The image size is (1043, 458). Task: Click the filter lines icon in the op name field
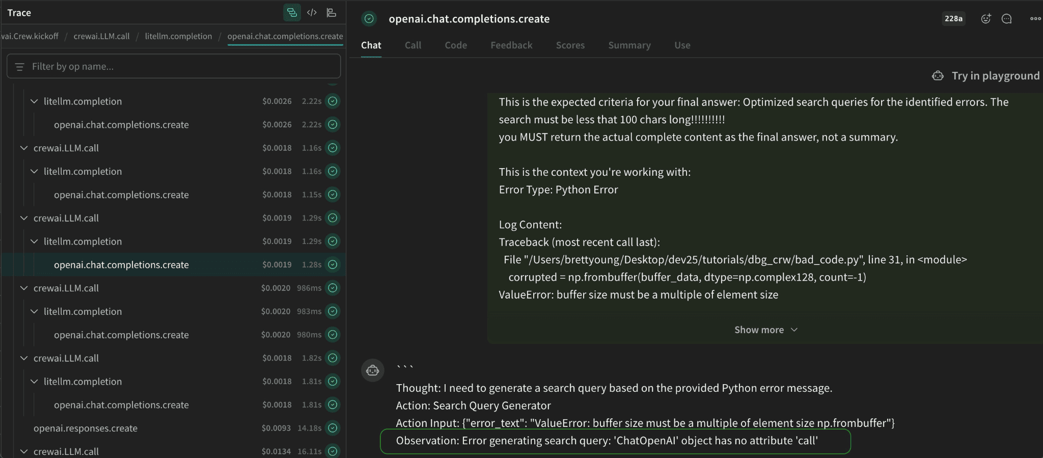pos(20,67)
